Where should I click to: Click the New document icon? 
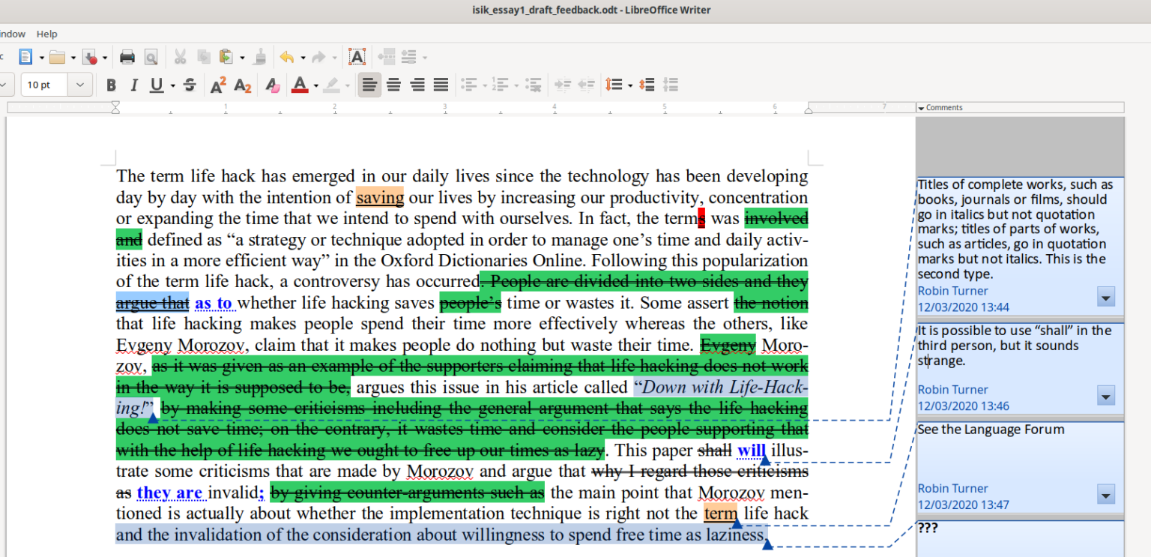click(25, 57)
